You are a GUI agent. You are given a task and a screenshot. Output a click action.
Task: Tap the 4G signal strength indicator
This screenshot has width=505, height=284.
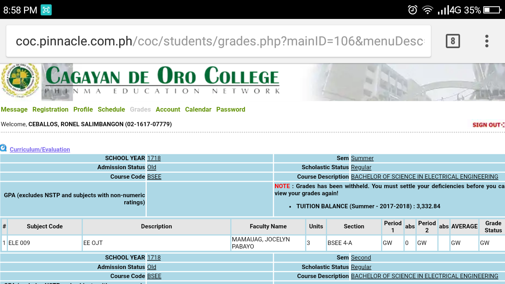pyautogui.click(x=449, y=10)
